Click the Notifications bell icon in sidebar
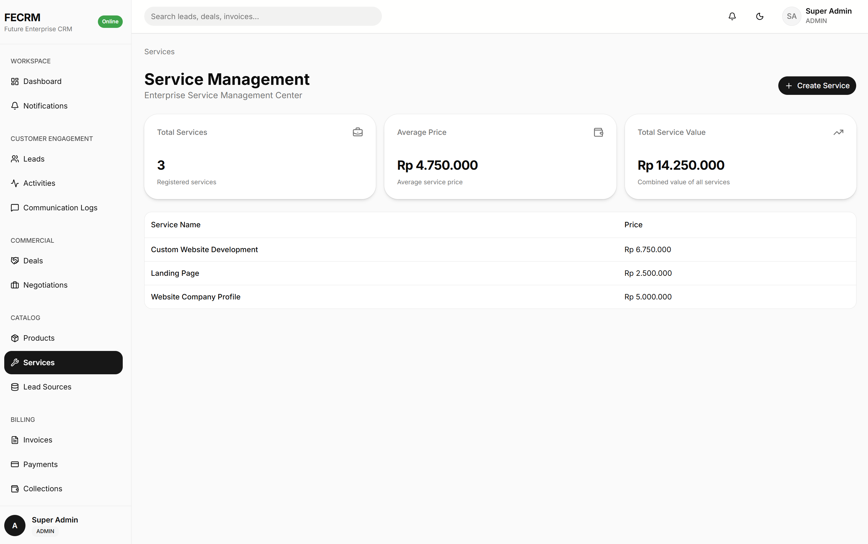This screenshot has height=544, width=868. [15, 106]
